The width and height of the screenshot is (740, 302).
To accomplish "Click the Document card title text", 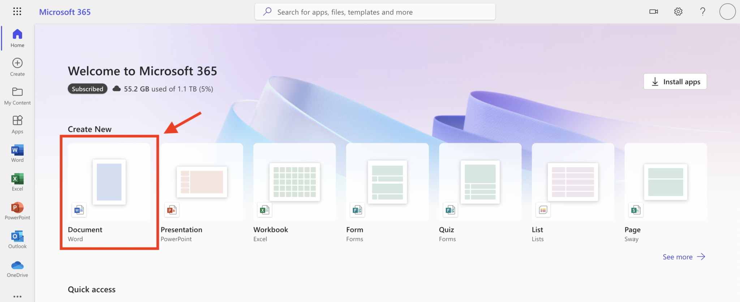I will pyautogui.click(x=85, y=230).
